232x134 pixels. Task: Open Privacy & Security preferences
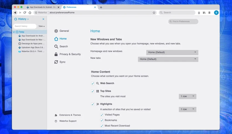tap(68, 54)
